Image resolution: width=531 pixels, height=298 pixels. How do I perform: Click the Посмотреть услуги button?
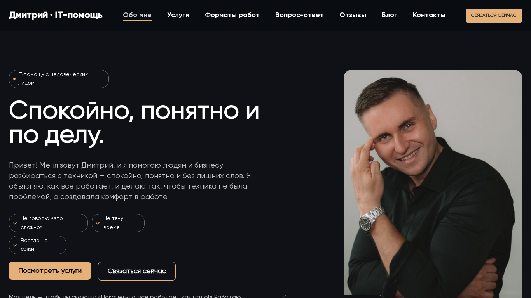tap(50, 271)
